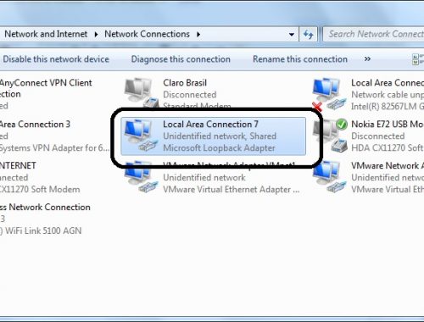Click 'Unidentified network, Shared' status text
Image resolution: width=424 pixels, height=322 pixels.
point(220,136)
